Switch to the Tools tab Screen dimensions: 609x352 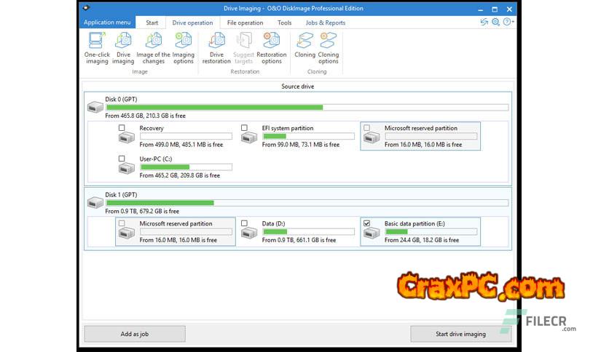[284, 23]
